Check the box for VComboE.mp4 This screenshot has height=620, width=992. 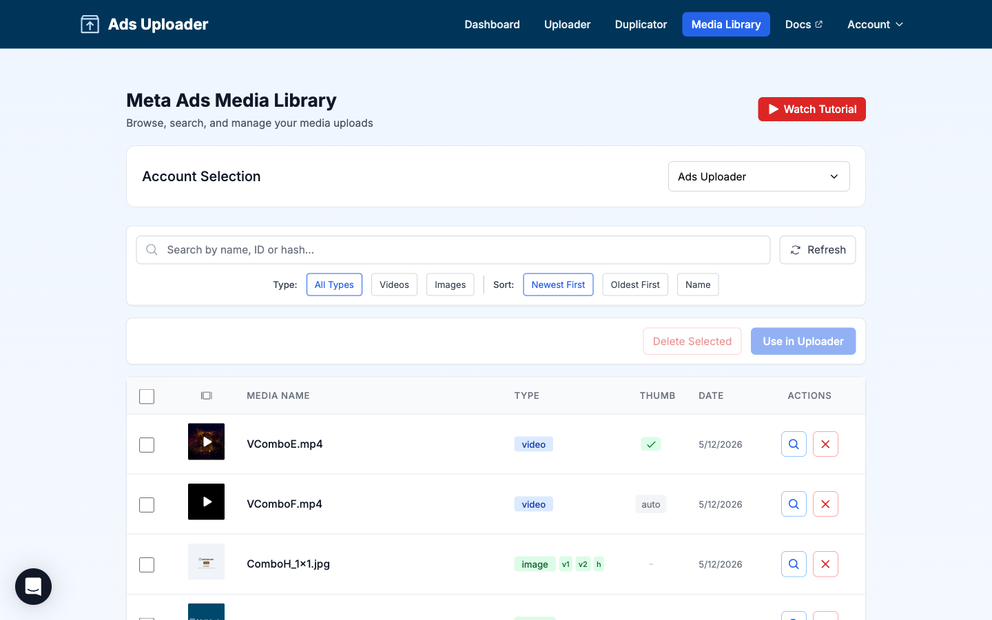point(147,445)
